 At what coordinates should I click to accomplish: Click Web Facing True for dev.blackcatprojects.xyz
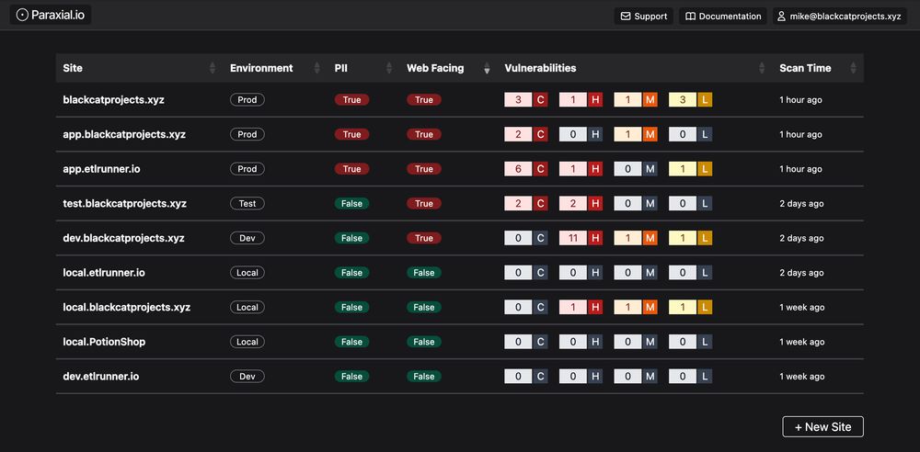point(423,238)
